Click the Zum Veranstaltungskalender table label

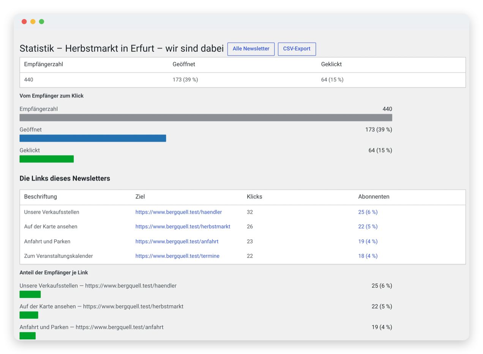coord(58,256)
